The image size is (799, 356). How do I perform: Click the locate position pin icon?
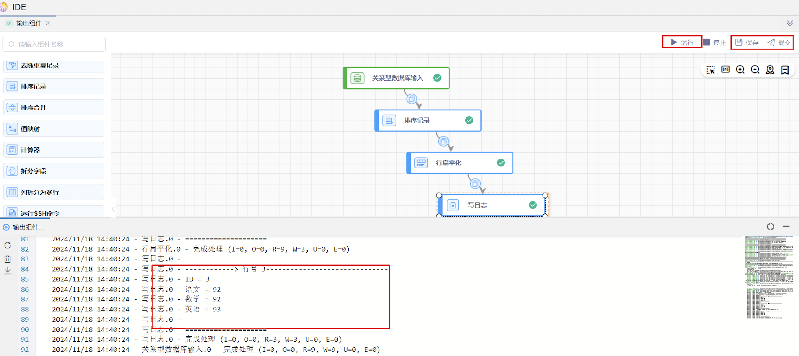point(770,70)
